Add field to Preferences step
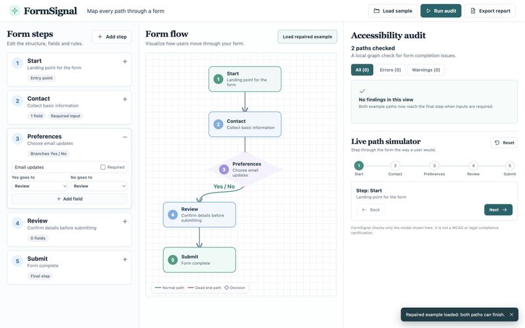This screenshot has width=525, height=328. pyautogui.click(x=69, y=198)
